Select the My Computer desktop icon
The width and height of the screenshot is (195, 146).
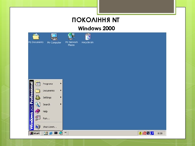click(54, 39)
